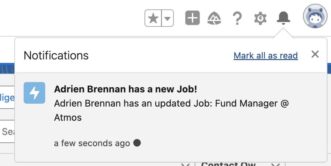Image resolution: width=331 pixels, height=166 pixels.
Task: Open the Setup gear menu
Action: tap(260, 19)
